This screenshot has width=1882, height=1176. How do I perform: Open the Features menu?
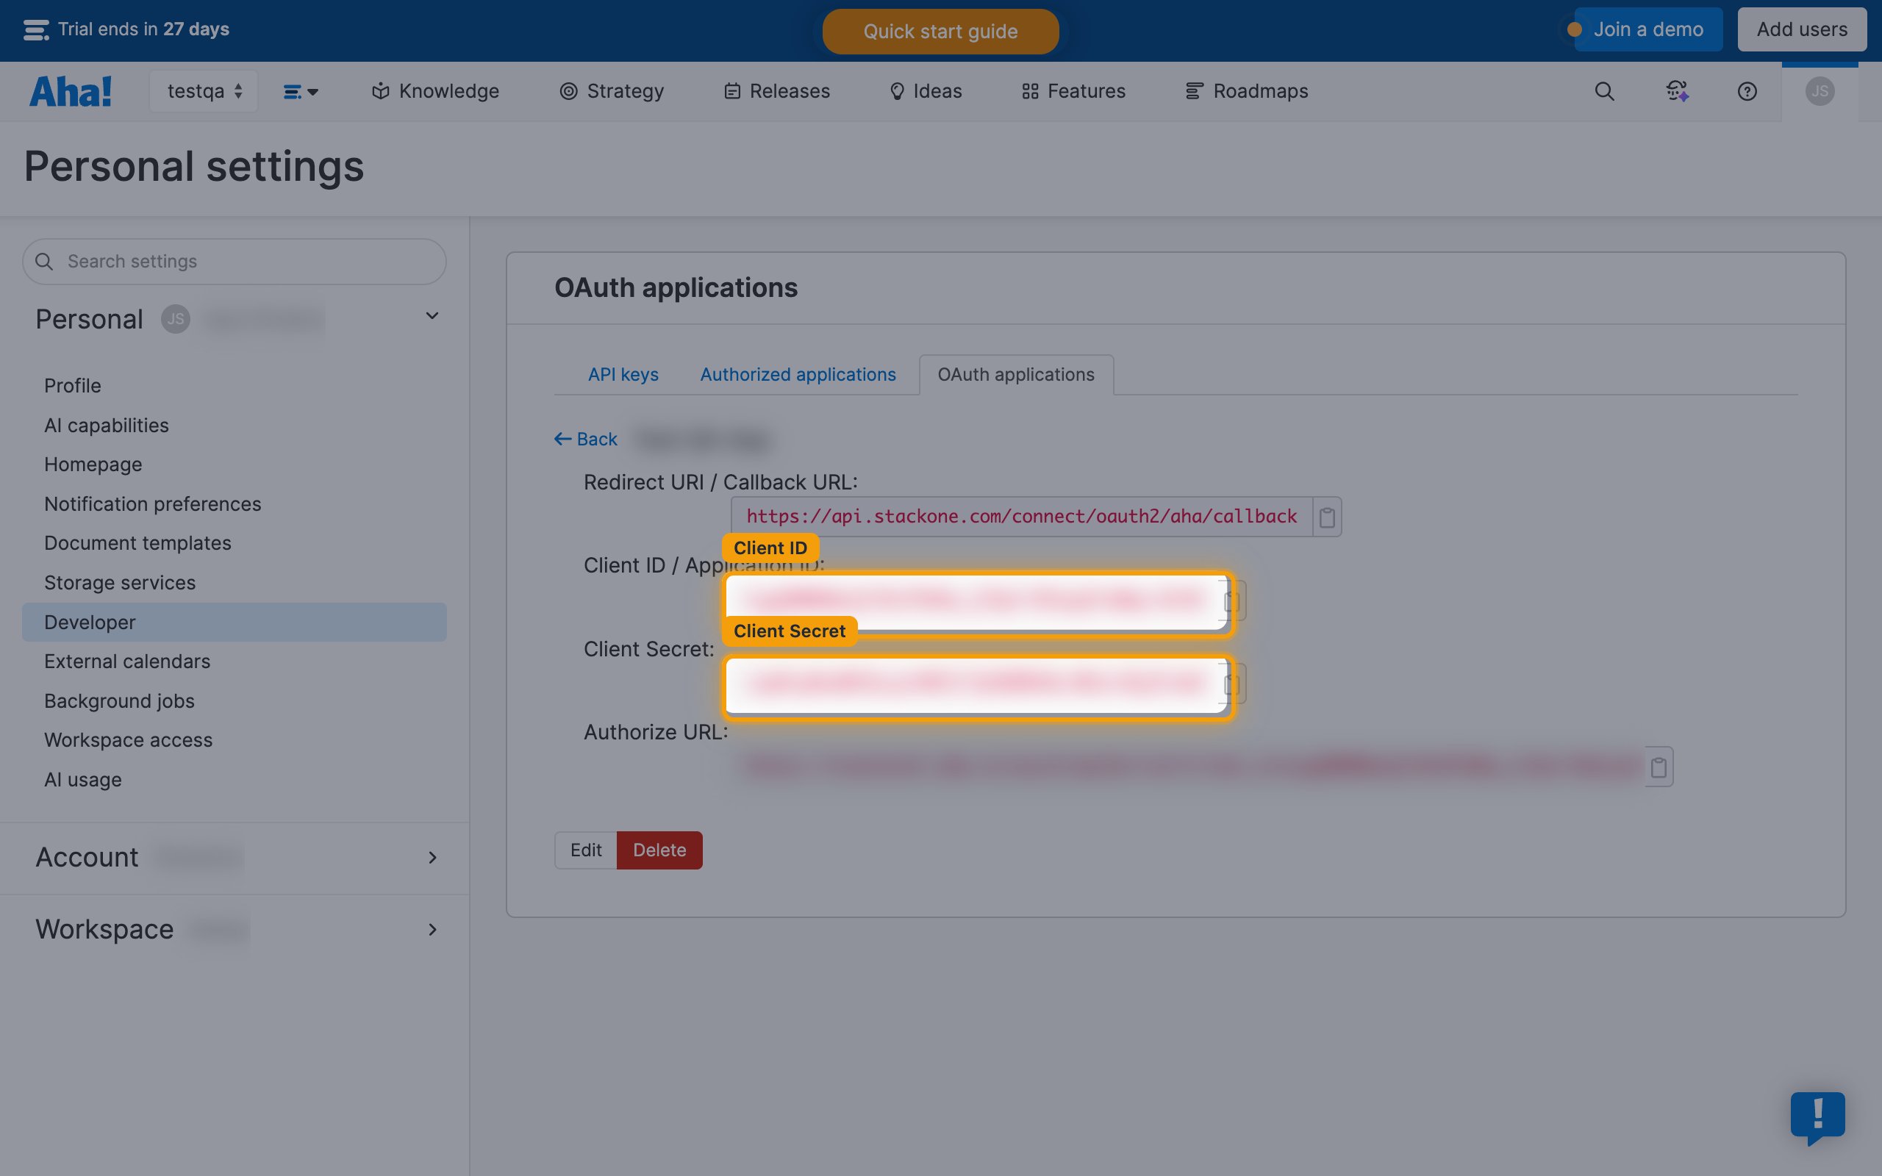[1074, 91]
